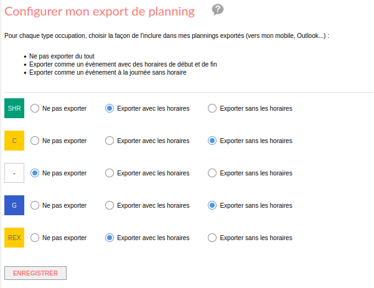The width and height of the screenshot is (374, 288).
Task: Click the yellow C occupation badge
Action: tap(14, 141)
